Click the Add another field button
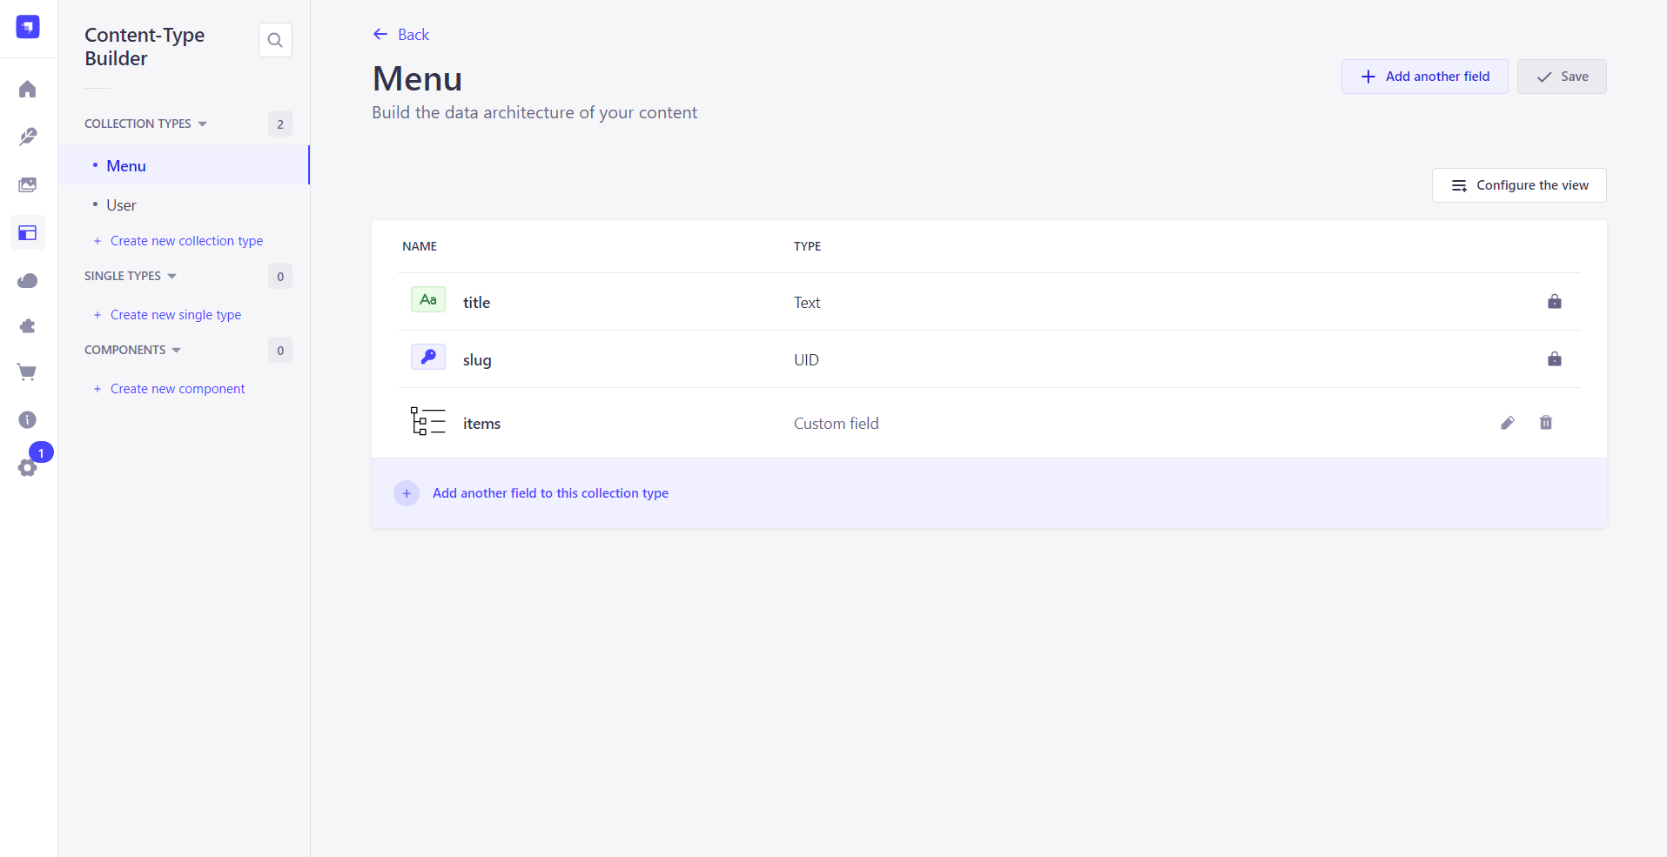1667x857 pixels. tap(1424, 77)
